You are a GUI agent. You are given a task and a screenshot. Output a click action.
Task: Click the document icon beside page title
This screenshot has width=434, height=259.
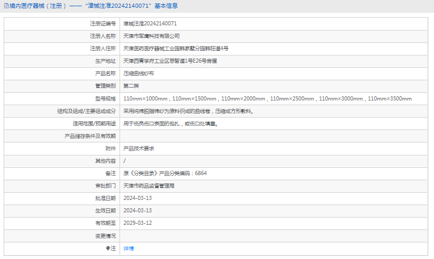point(6,6)
